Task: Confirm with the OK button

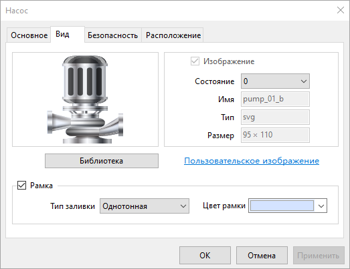Action: point(205,256)
